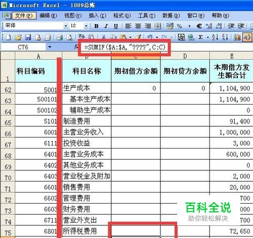This screenshot has width=253, height=238.
Task: Click the Copy icon
Action: pos(113,37)
